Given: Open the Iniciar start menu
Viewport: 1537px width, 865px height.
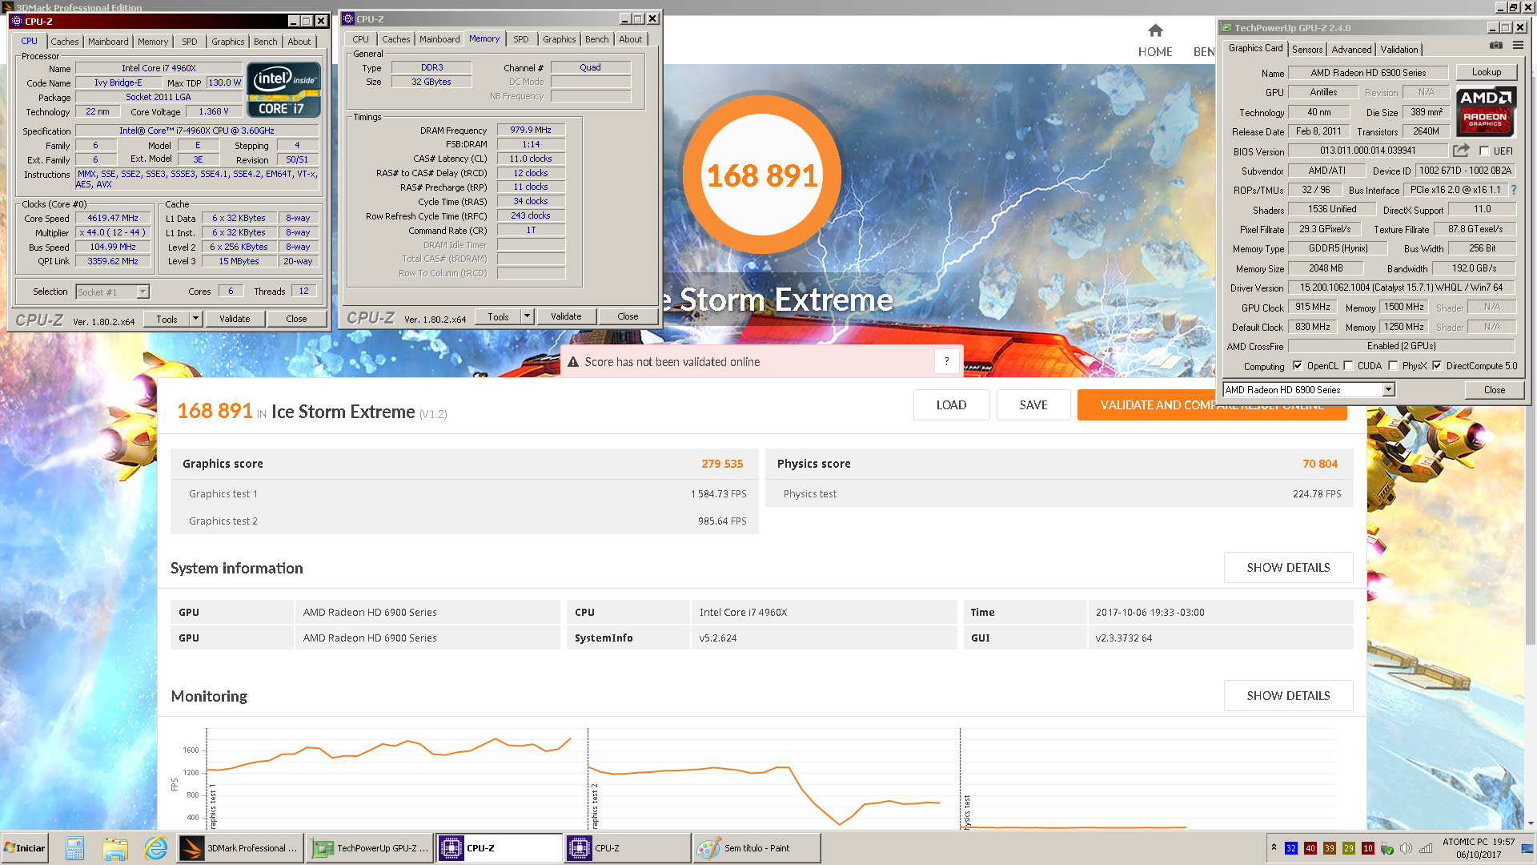Looking at the screenshot, I should point(25,848).
